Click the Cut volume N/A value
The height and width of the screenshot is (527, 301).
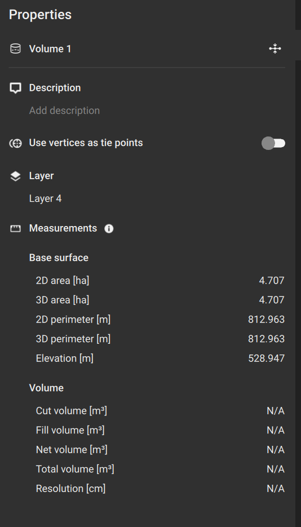click(x=276, y=411)
